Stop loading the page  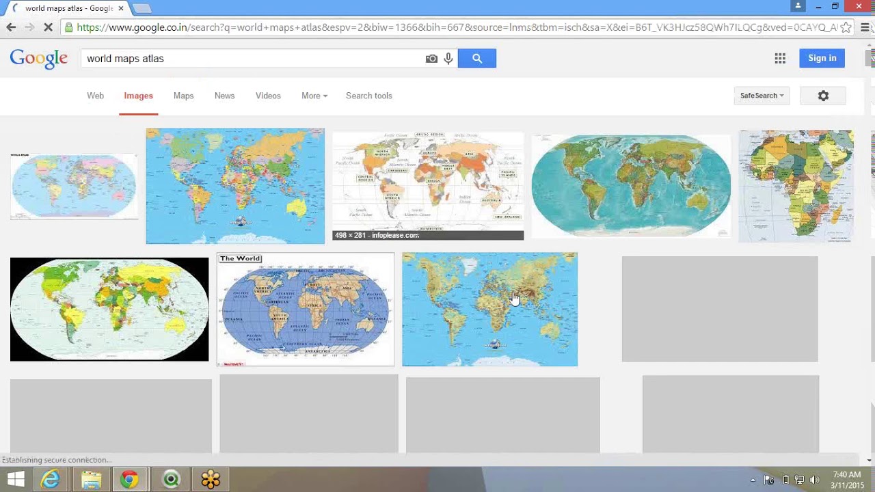point(47,27)
